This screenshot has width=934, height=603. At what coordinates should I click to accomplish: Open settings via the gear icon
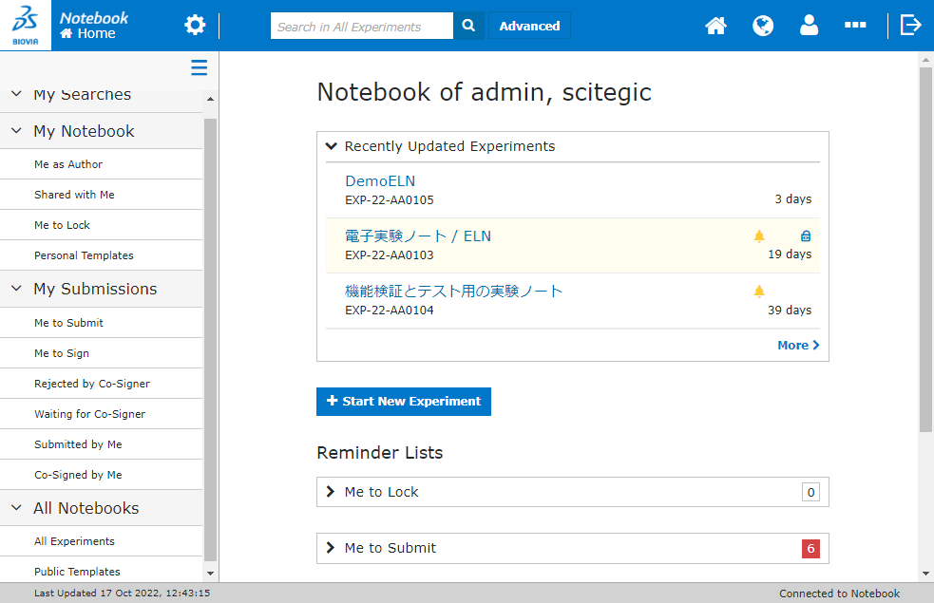[195, 25]
